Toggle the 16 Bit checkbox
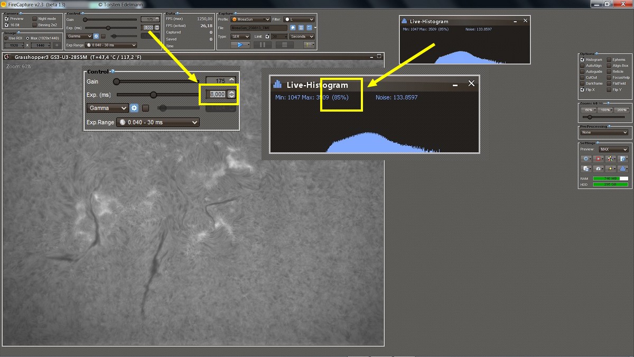Image resolution: width=634 pixels, height=357 pixels. tap(6, 25)
